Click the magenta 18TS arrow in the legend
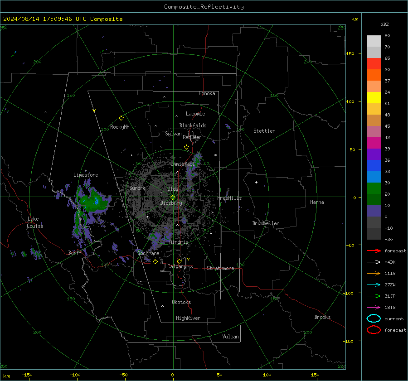The image size is (408, 381). pos(374,308)
